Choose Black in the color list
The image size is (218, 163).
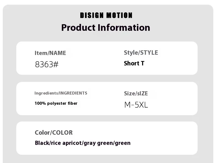pos(42,143)
